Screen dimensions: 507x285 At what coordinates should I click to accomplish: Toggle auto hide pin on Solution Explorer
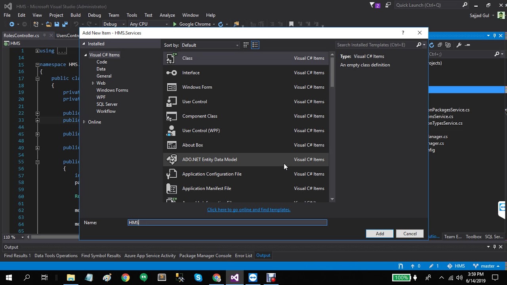coord(494,36)
